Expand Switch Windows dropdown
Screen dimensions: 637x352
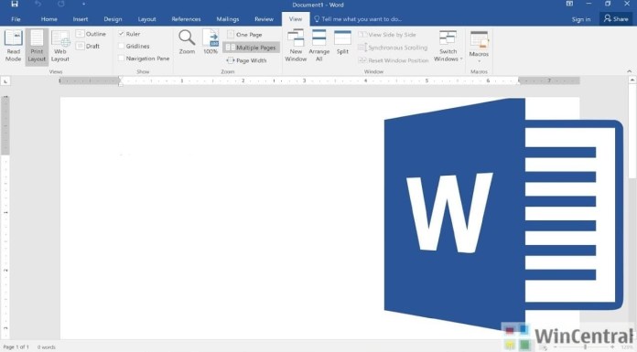tap(448, 46)
